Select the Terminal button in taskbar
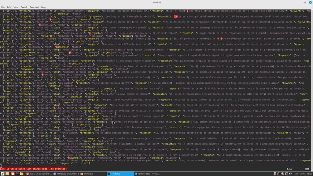This screenshot has width=313, height=176. coord(120,174)
